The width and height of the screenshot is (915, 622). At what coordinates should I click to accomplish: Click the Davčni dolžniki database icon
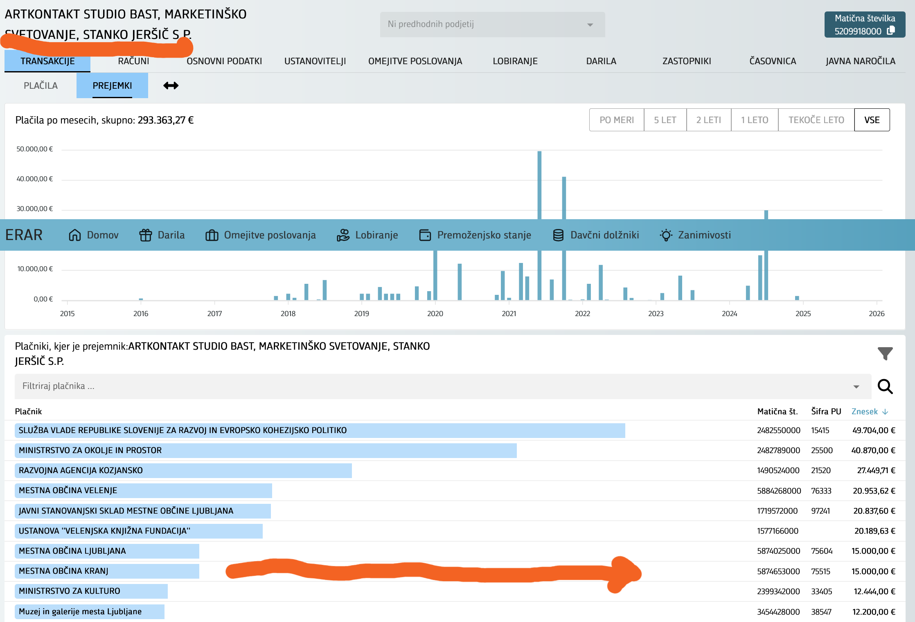[558, 235]
